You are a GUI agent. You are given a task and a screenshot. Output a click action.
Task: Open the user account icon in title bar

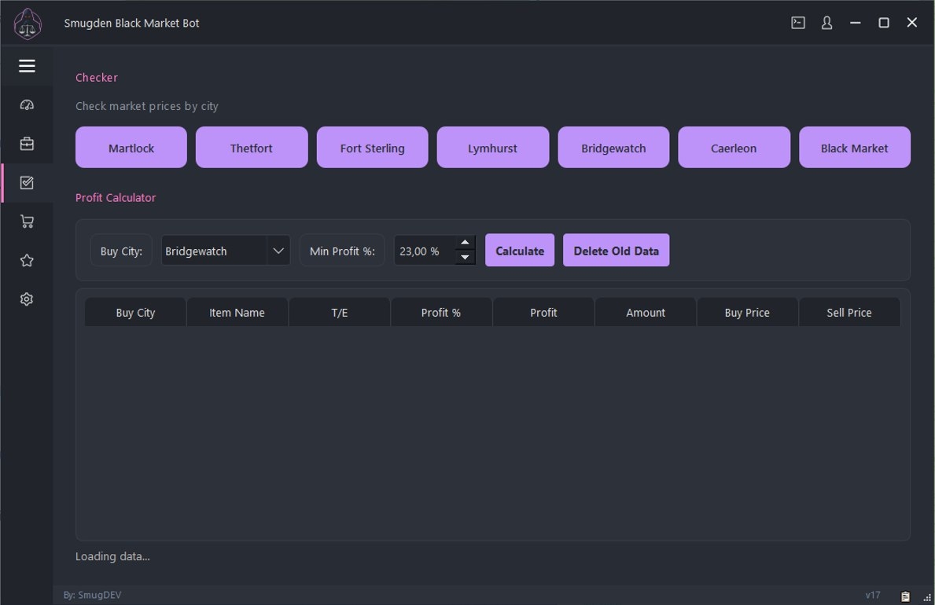826,23
